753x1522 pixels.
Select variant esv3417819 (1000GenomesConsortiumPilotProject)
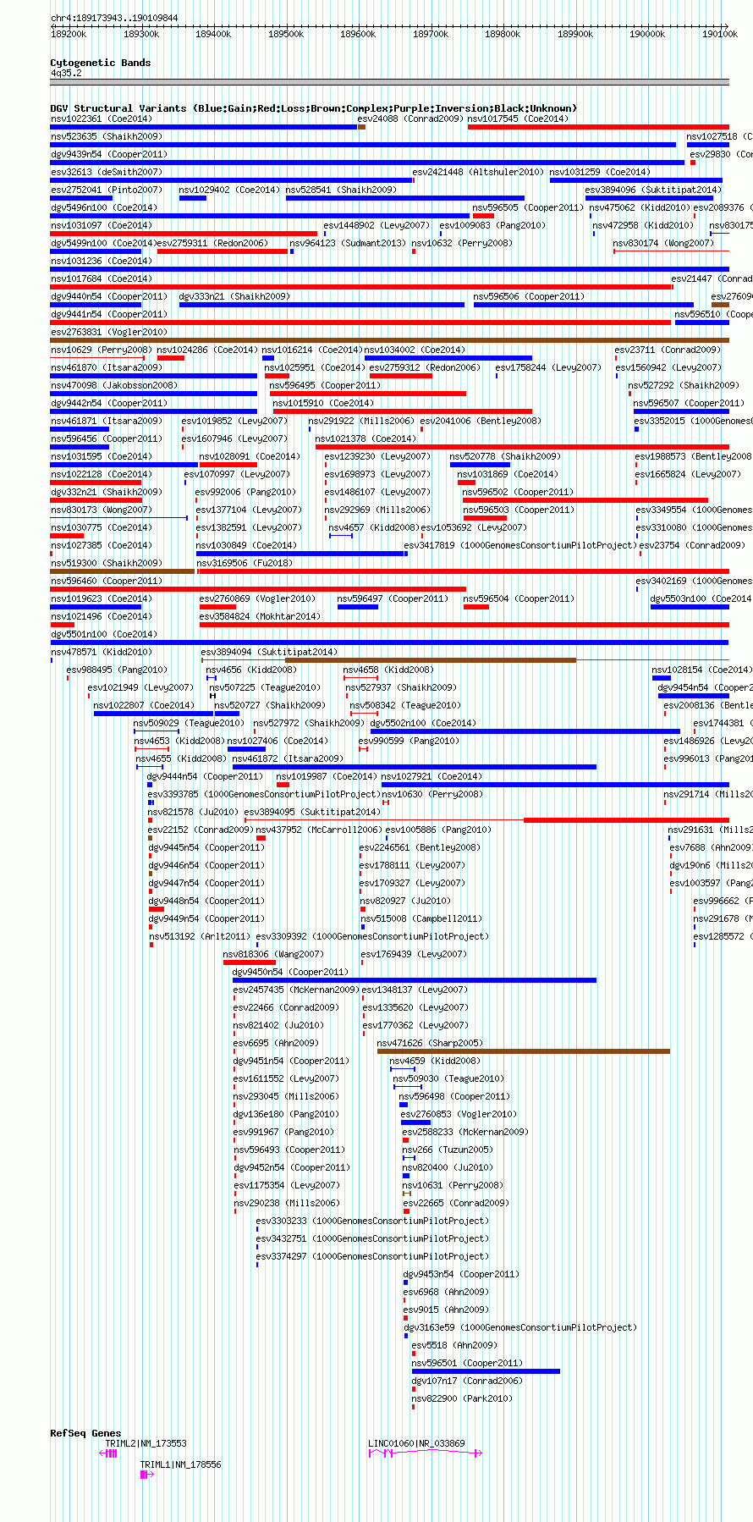click(x=519, y=545)
